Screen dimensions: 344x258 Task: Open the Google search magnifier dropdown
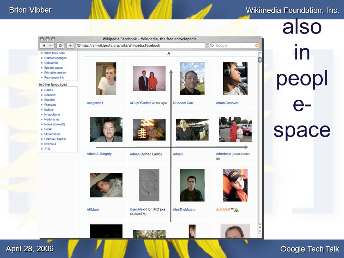pos(212,45)
